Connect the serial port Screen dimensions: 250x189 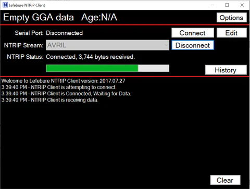(x=193, y=33)
